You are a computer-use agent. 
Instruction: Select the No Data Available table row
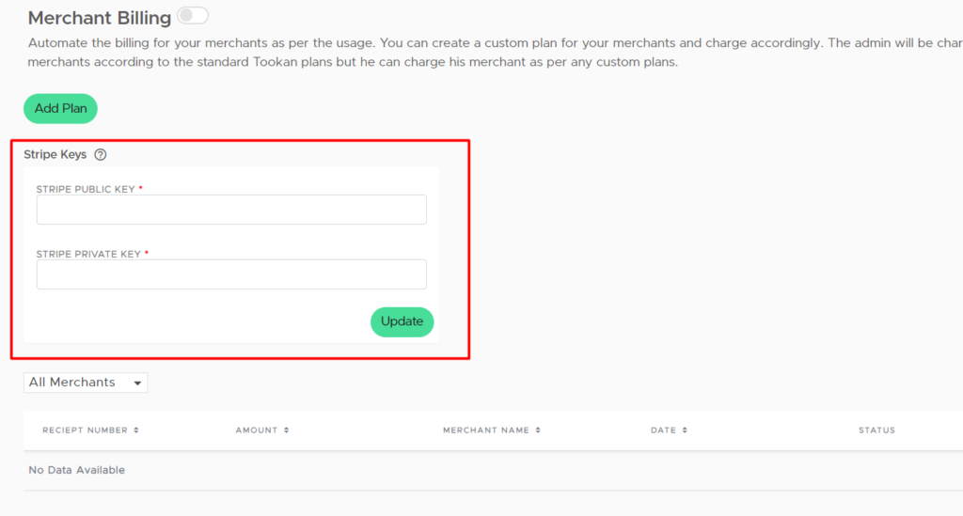point(493,471)
